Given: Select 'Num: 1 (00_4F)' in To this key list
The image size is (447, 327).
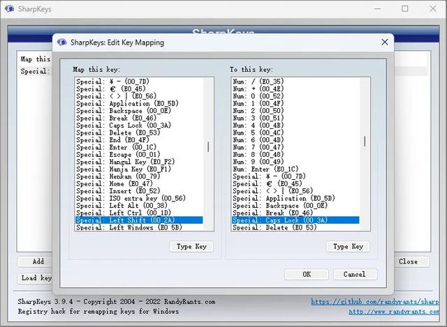Looking at the screenshot, I should point(295,103).
